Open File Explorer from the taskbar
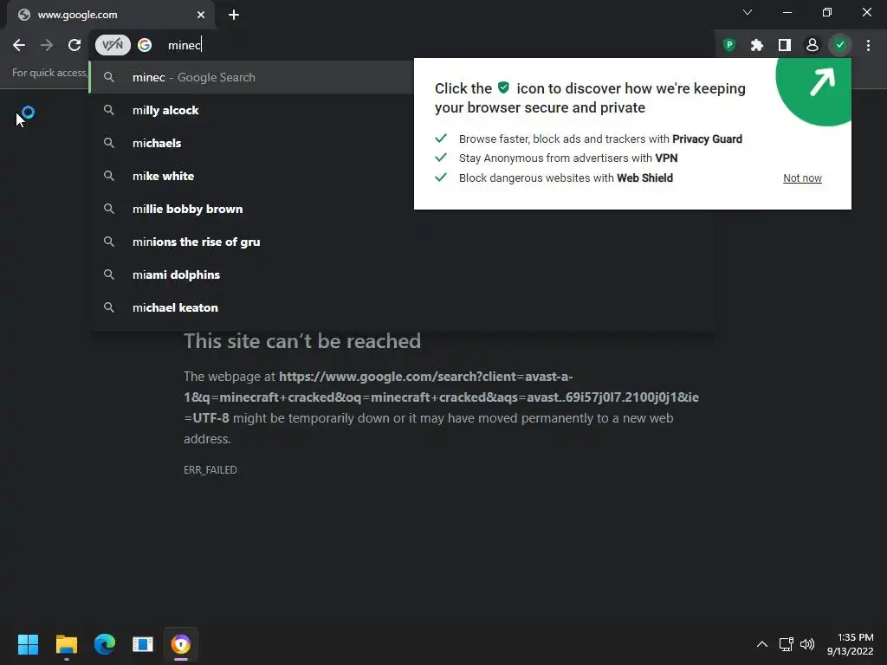This screenshot has width=887, height=665. 66,644
